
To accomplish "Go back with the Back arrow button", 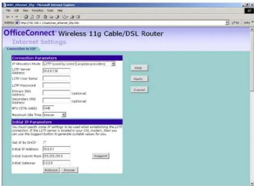I will [7, 17].
